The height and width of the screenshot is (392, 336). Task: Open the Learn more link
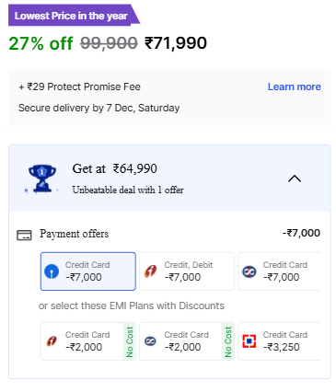pos(295,86)
